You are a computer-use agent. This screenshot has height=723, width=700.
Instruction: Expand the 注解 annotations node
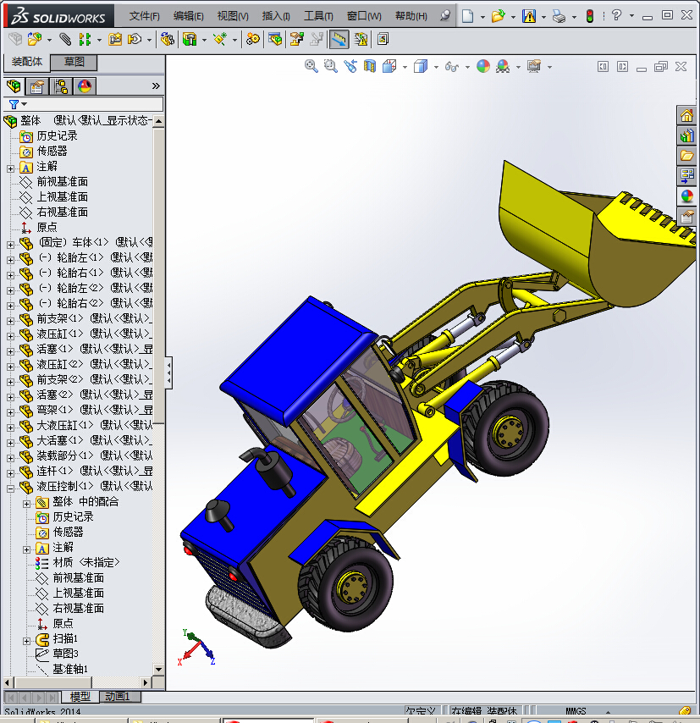click(x=11, y=168)
